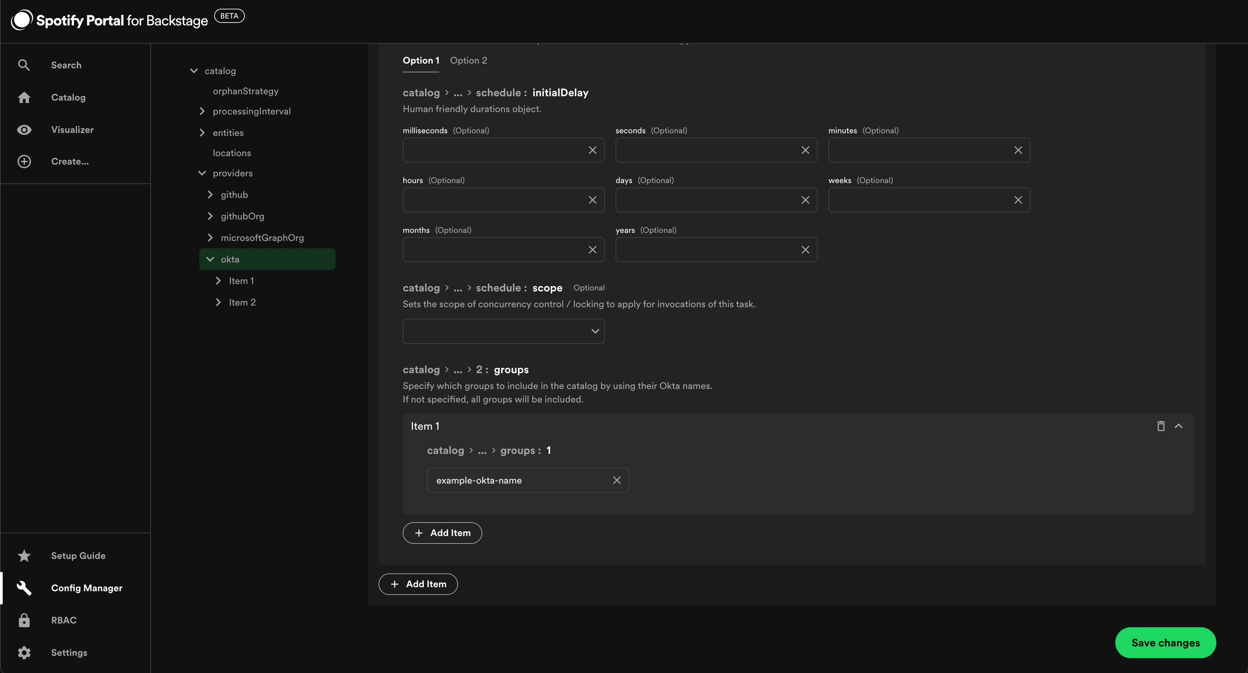Expand the processingInterval tree node
This screenshot has height=673, width=1248.
click(x=202, y=111)
